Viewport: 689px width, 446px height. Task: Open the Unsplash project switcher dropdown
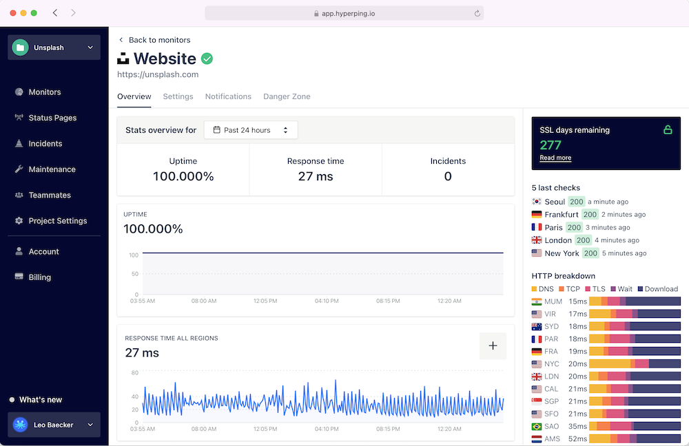pos(54,47)
